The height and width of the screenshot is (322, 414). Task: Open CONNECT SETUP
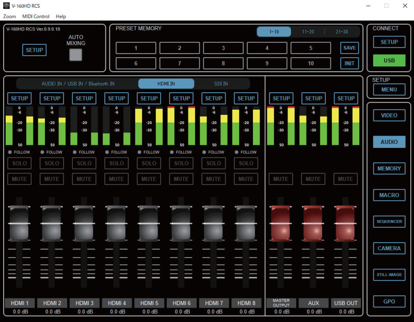point(389,42)
